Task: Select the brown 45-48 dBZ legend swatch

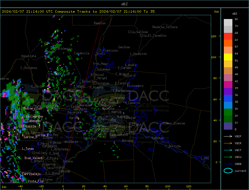Action: pos(228,71)
